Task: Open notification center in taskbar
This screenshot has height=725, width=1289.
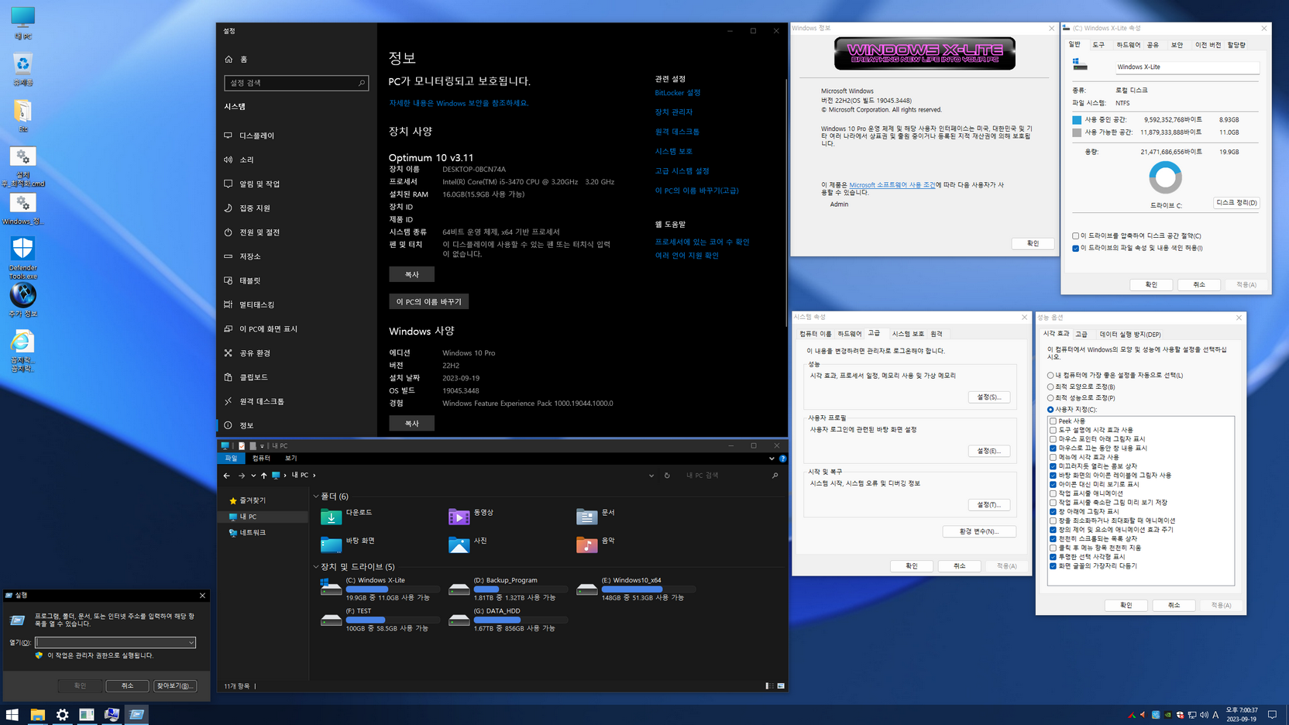Action: tap(1272, 714)
